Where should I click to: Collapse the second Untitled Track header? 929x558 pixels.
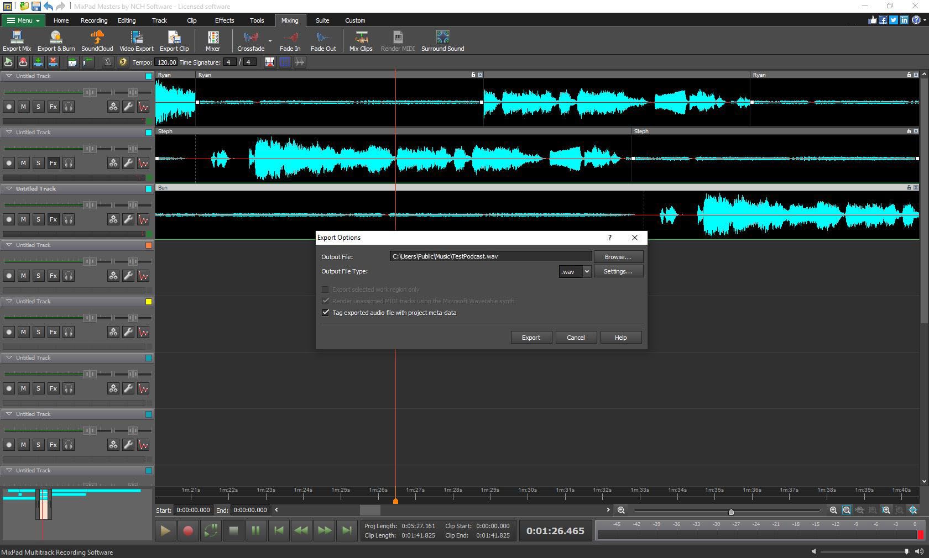[x=8, y=133]
